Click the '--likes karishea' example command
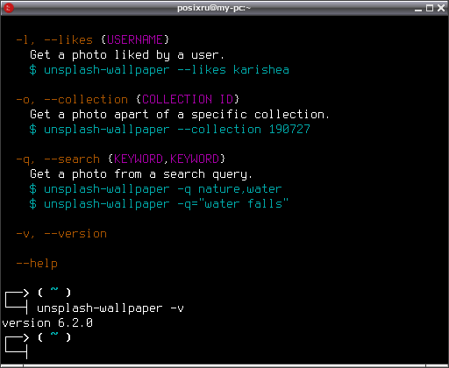This screenshot has width=449, height=368. point(160,70)
